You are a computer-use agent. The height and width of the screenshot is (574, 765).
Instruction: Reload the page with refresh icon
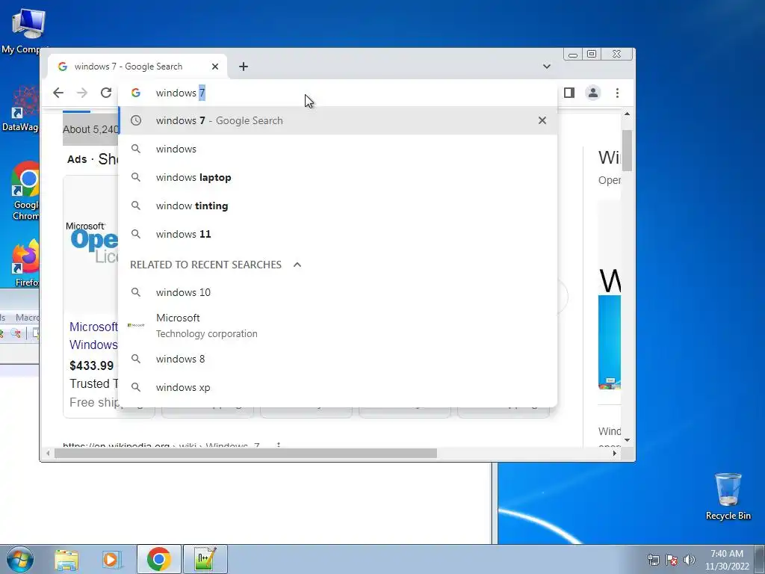pos(106,93)
